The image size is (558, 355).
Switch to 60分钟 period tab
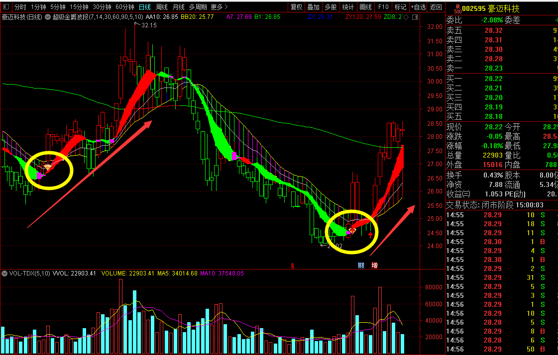[124, 7]
